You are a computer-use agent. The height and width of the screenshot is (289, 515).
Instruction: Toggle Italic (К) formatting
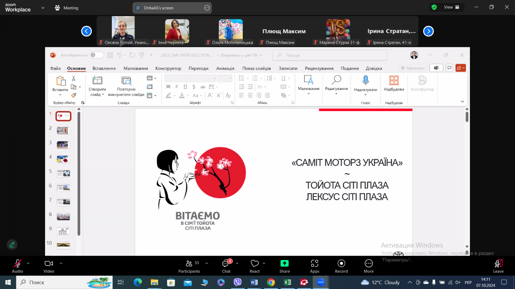pyautogui.click(x=177, y=87)
